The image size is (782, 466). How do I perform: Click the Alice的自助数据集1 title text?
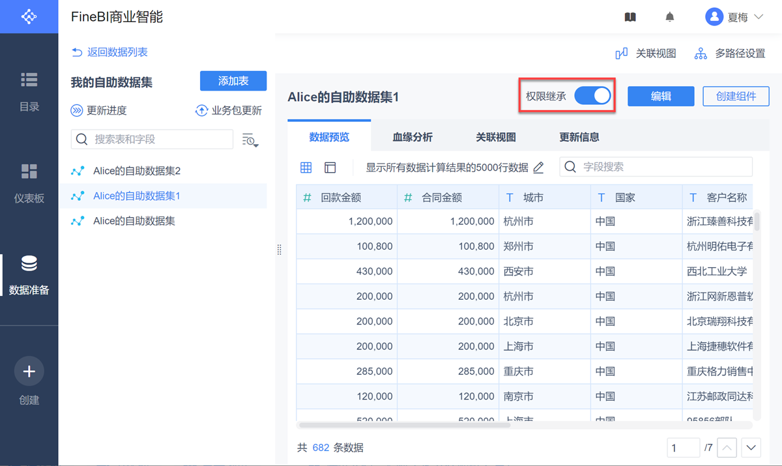click(343, 97)
